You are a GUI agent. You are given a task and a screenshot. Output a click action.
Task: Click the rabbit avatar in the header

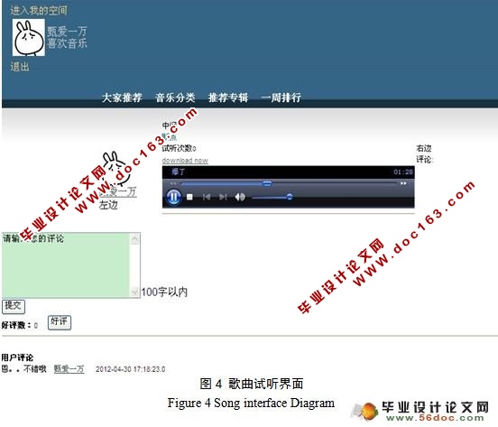(29, 38)
